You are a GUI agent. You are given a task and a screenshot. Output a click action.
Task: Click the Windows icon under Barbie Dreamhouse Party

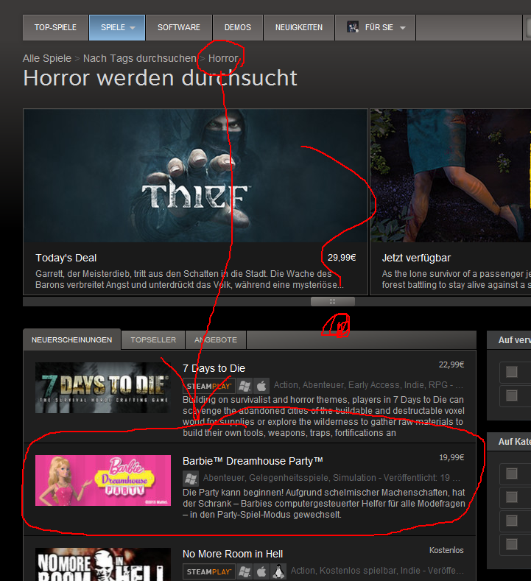pyautogui.click(x=191, y=478)
